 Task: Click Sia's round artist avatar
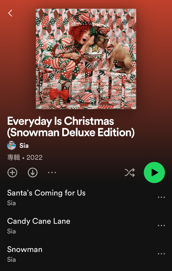point(12,145)
